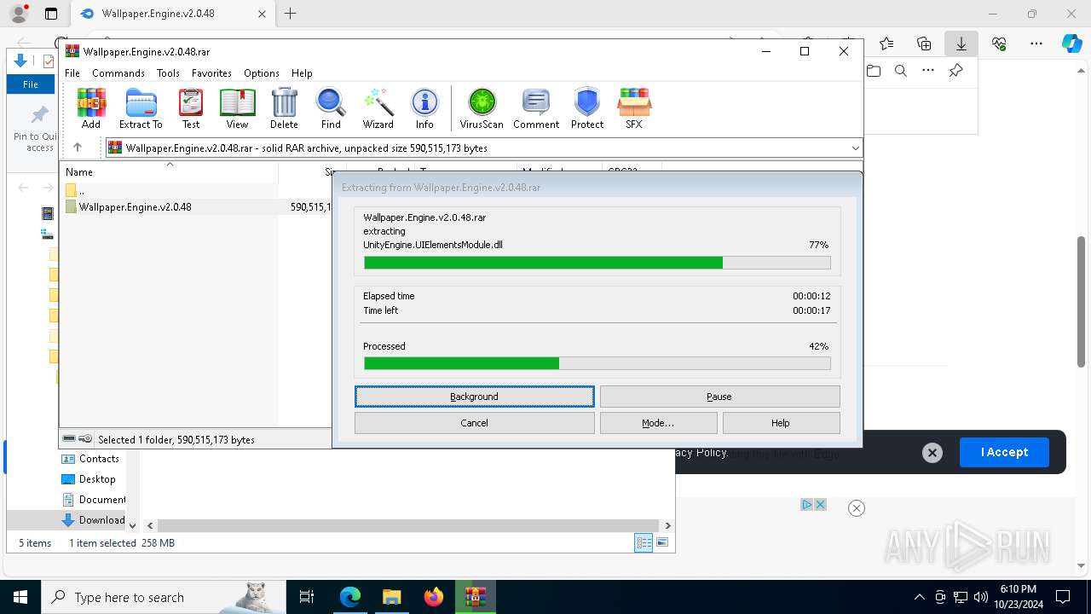Image resolution: width=1091 pixels, height=614 pixels.
Task: Open Firefox from the taskbar
Action: [x=434, y=597]
